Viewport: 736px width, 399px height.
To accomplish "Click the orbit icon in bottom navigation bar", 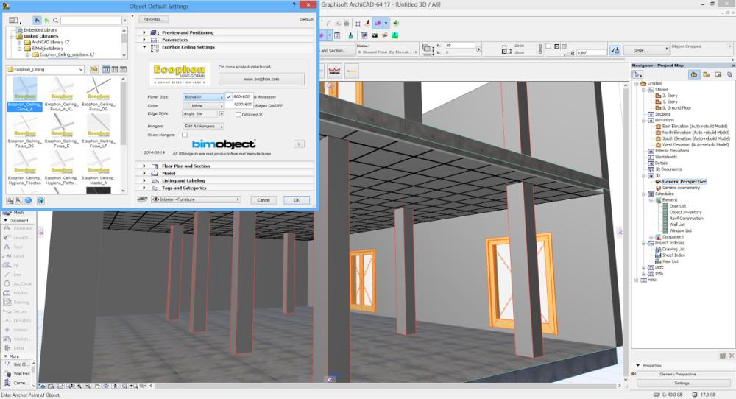I will pyautogui.click(x=105, y=386).
